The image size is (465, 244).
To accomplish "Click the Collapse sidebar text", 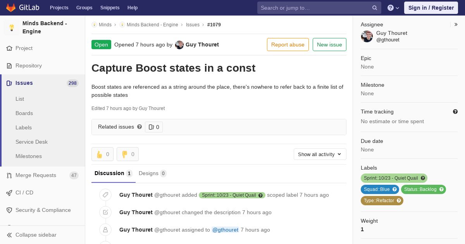I will coord(36,235).
